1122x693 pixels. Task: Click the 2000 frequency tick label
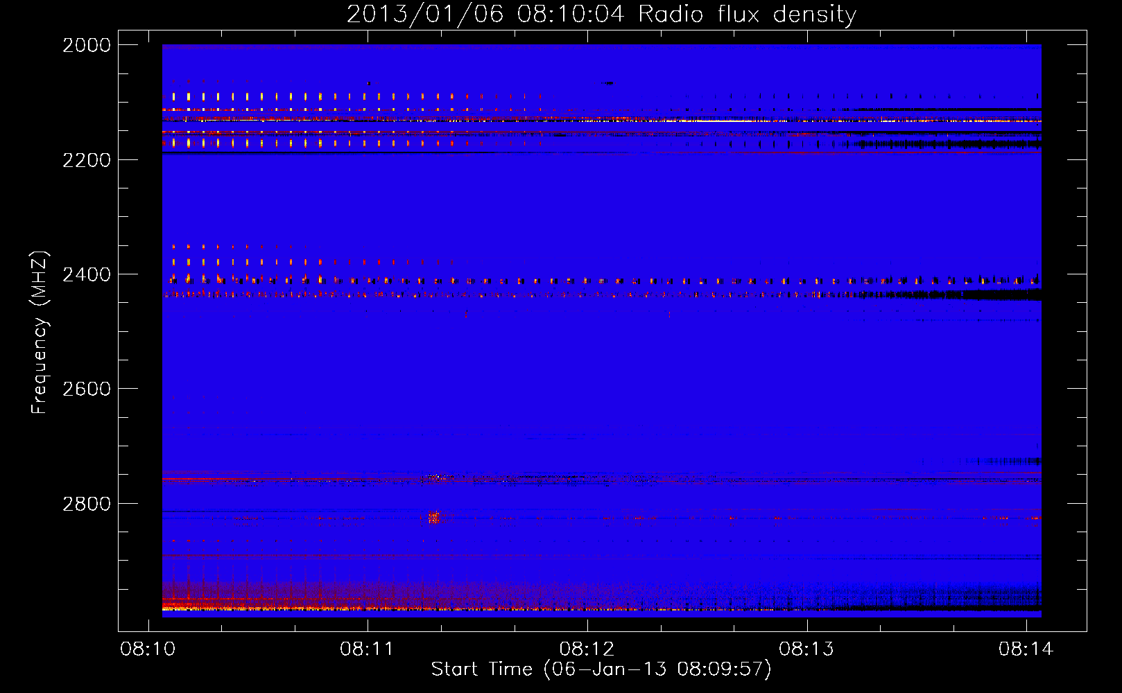click(x=87, y=45)
